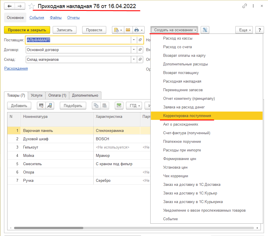
Task: Go back with the left arrow
Action: click(x=9, y=6)
